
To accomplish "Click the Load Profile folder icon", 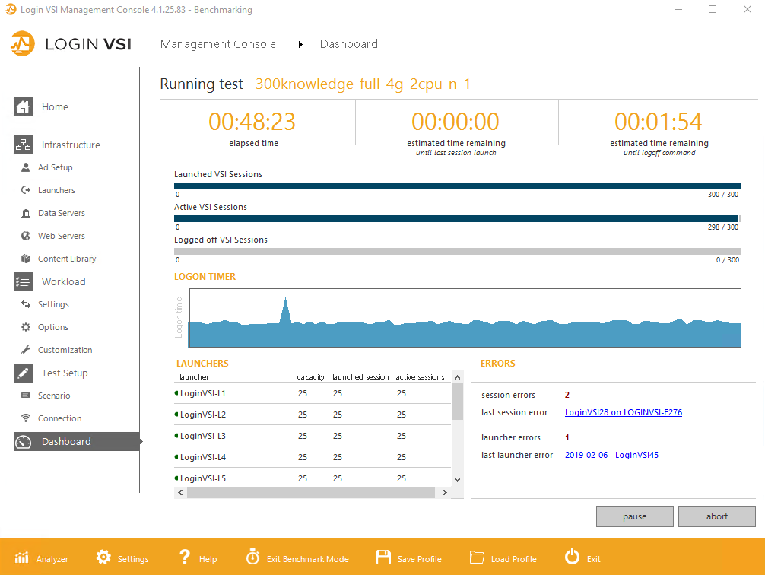I will coord(477,557).
